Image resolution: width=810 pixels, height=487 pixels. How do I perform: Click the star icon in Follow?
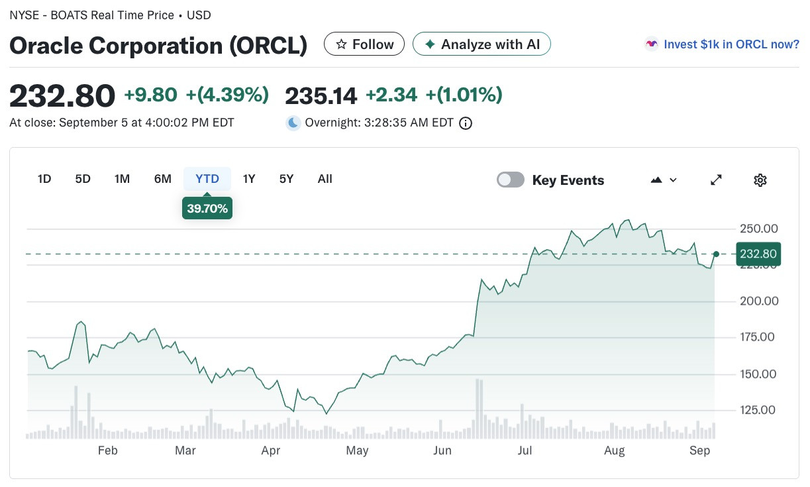tap(342, 44)
